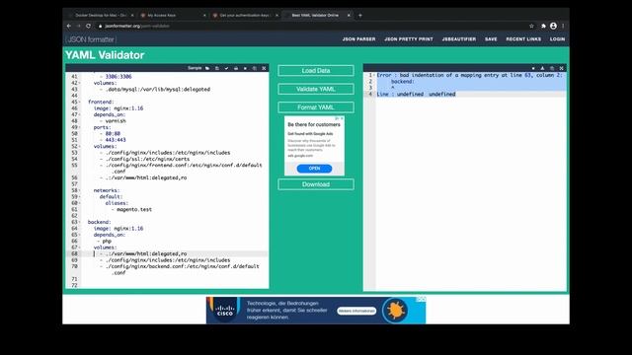This screenshot has width=632, height=355.
Task: Click X clear icon in input editor toolbar
Action: coord(264,68)
